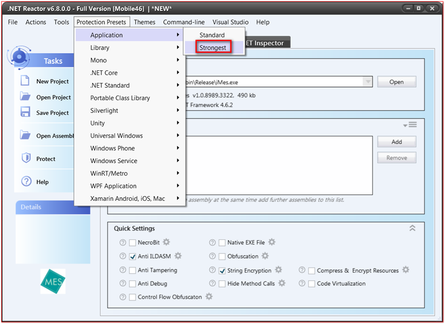Expand the Mono presets submenu

coord(130,60)
